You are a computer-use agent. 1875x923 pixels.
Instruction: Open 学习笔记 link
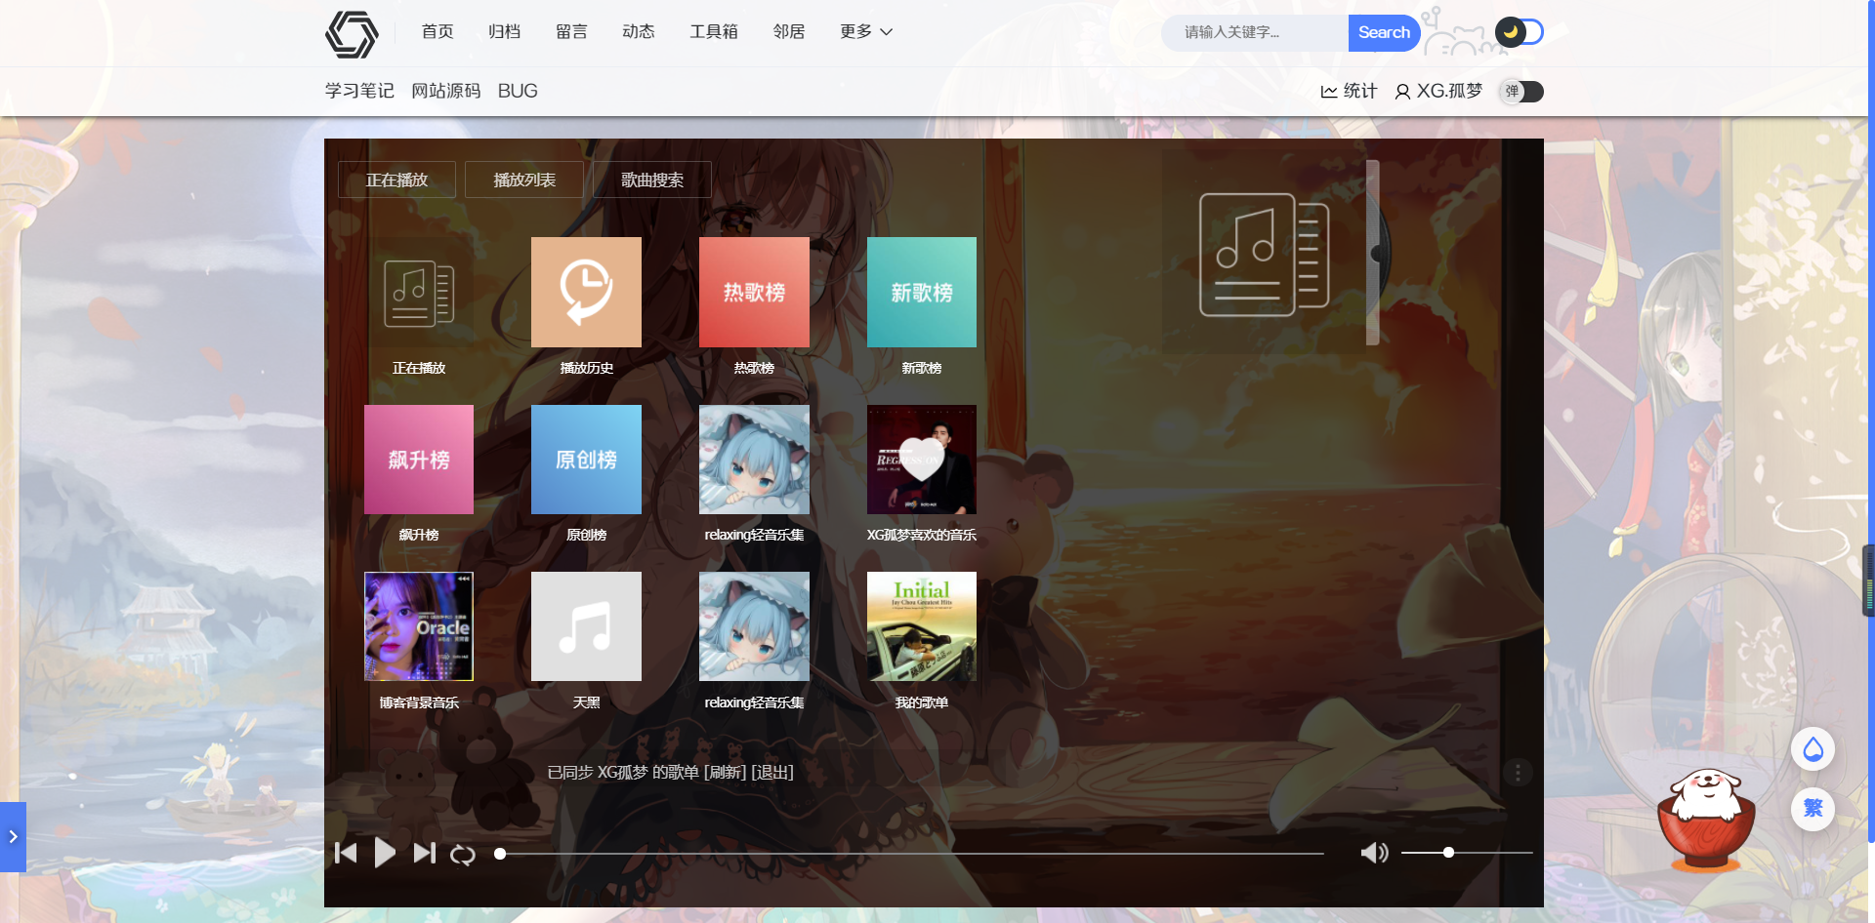[359, 91]
